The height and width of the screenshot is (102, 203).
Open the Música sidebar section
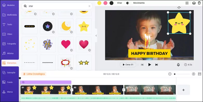pos(8,53)
